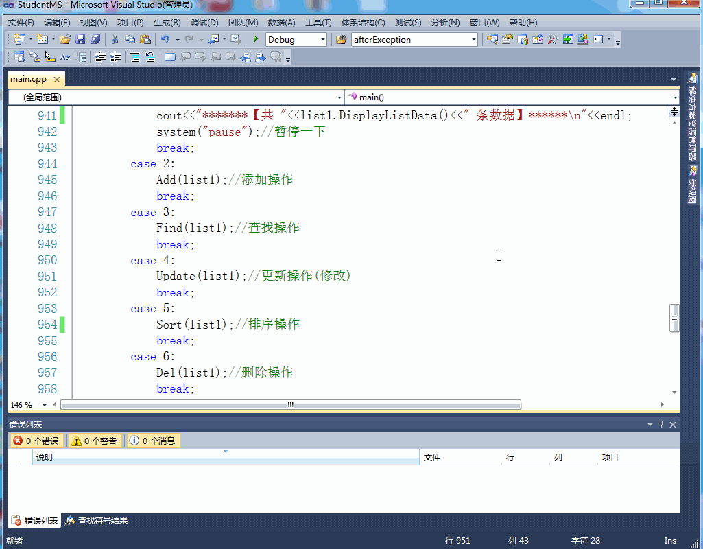Viewport: 703px width, 549px height.
Task: Start debugging with the green play icon
Action: (256, 40)
